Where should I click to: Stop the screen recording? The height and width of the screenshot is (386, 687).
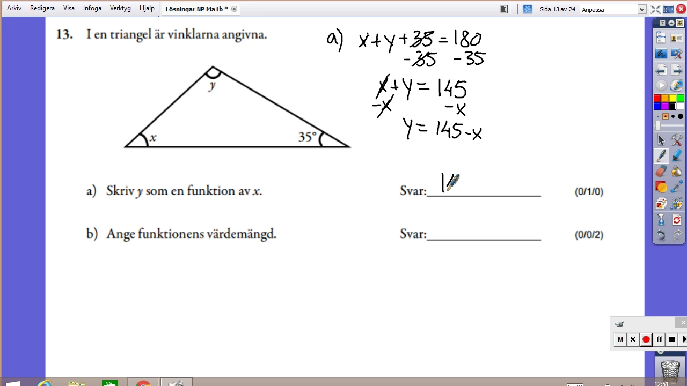[671, 339]
